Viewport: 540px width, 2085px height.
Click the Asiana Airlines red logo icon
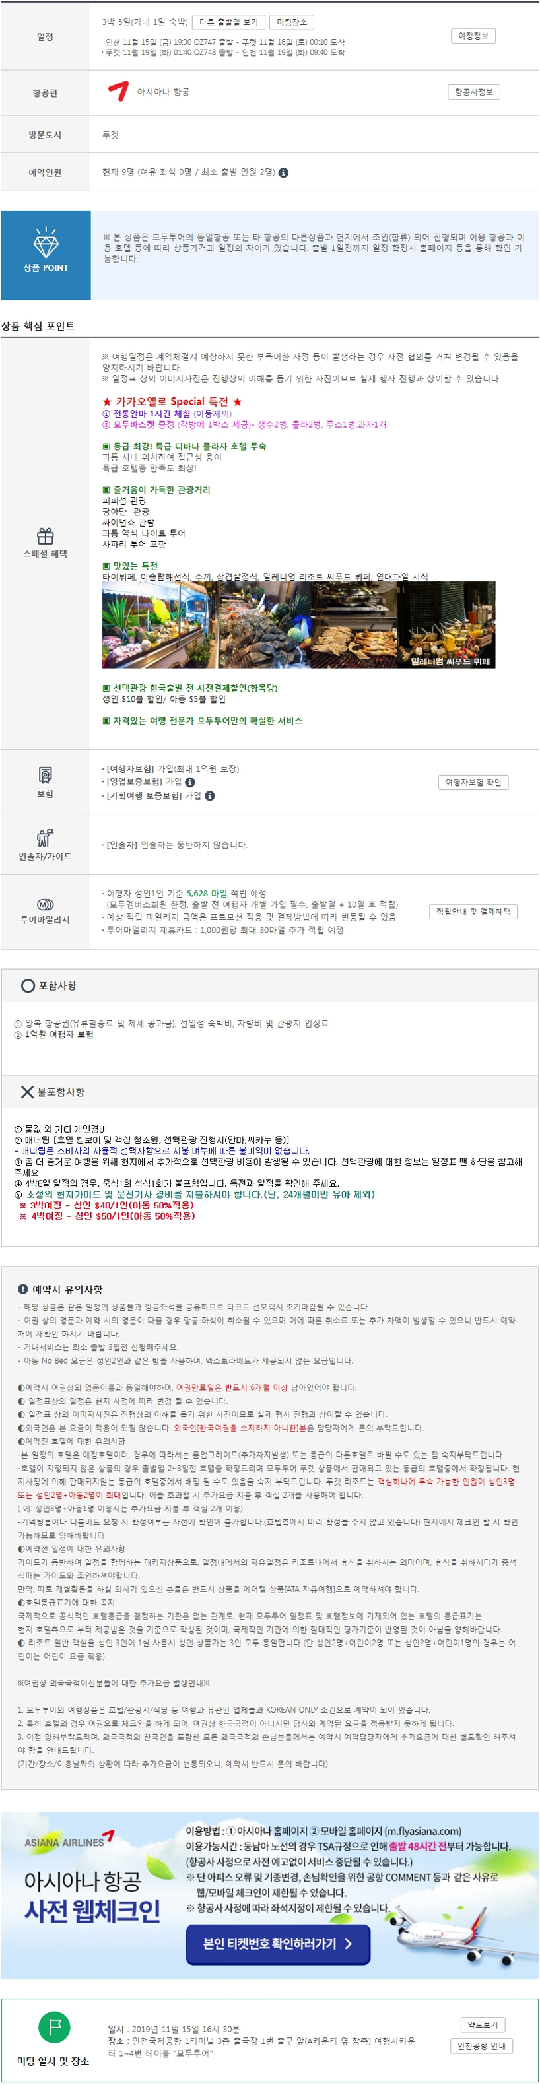(x=118, y=90)
